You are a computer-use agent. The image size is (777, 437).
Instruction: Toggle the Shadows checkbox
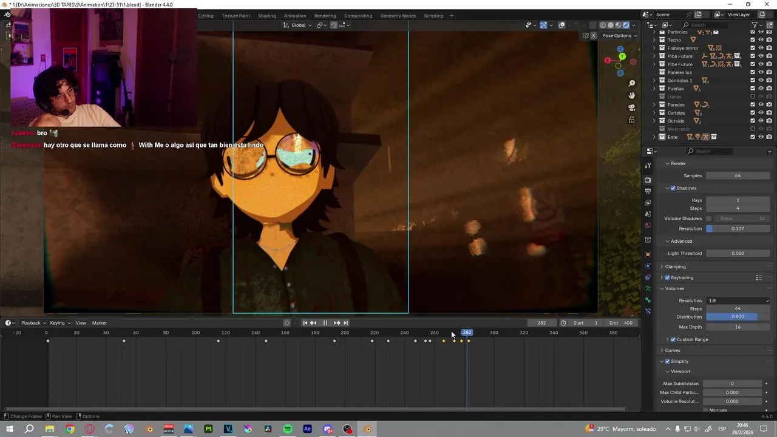[673, 188]
